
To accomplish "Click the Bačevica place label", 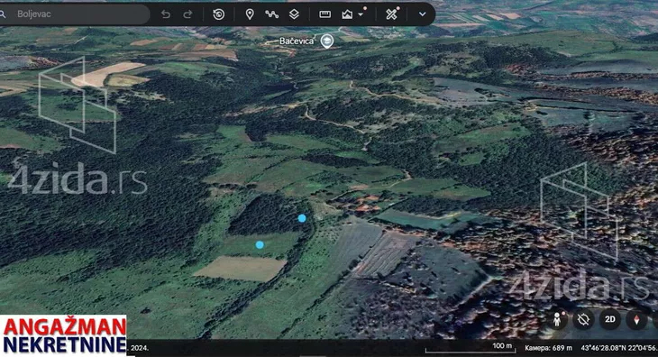I will (x=297, y=41).
